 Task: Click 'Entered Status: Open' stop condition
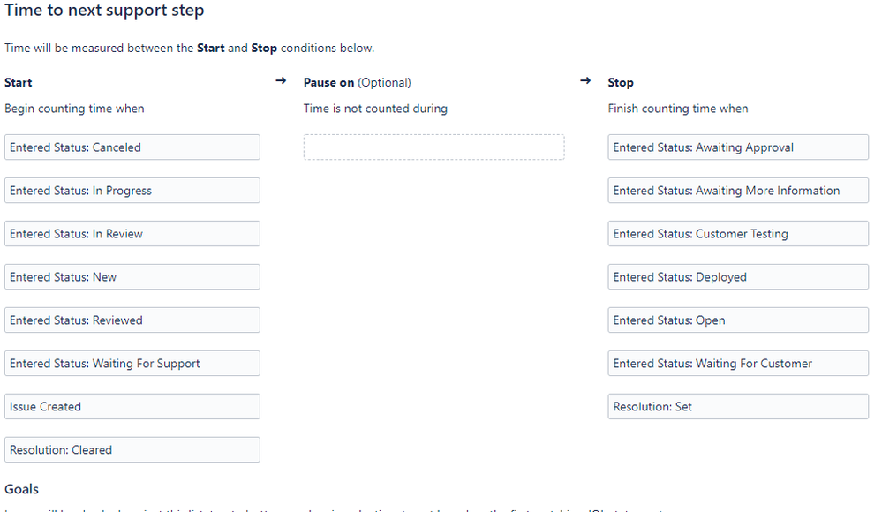738,320
